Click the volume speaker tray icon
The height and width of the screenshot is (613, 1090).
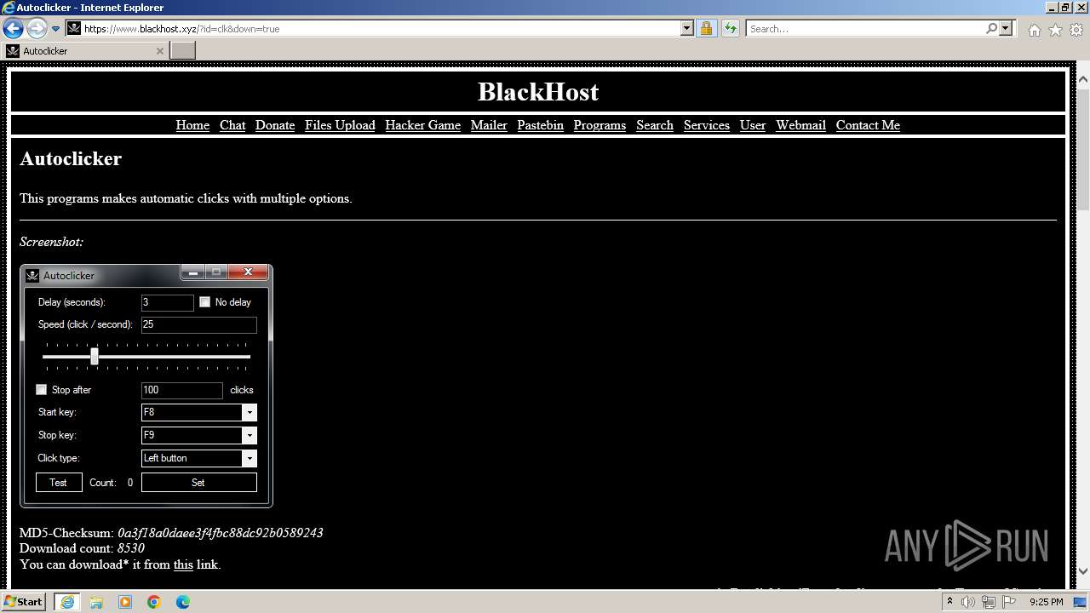click(968, 602)
